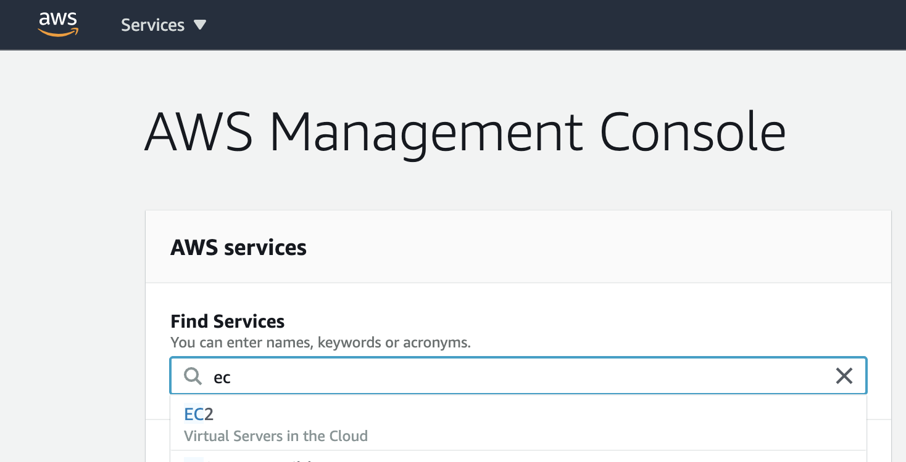Image resolution: width=906 pixels, height=462 pixels.
Task: Click the Find Services label
Action: coord(228,322)
